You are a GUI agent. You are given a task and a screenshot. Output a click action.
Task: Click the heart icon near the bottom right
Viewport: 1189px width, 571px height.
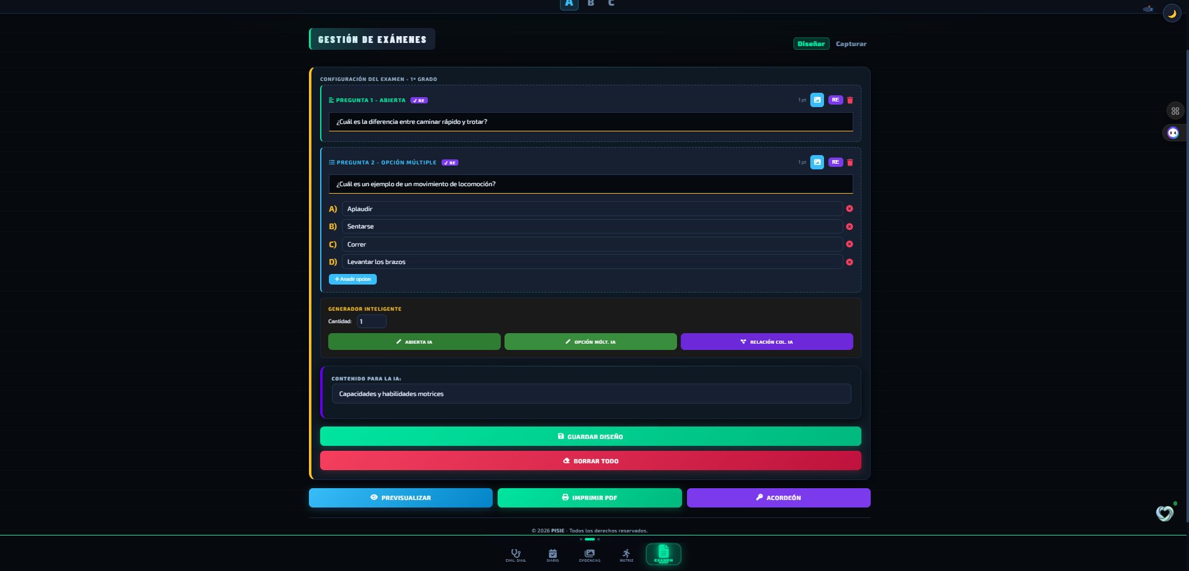[1165, 513]
